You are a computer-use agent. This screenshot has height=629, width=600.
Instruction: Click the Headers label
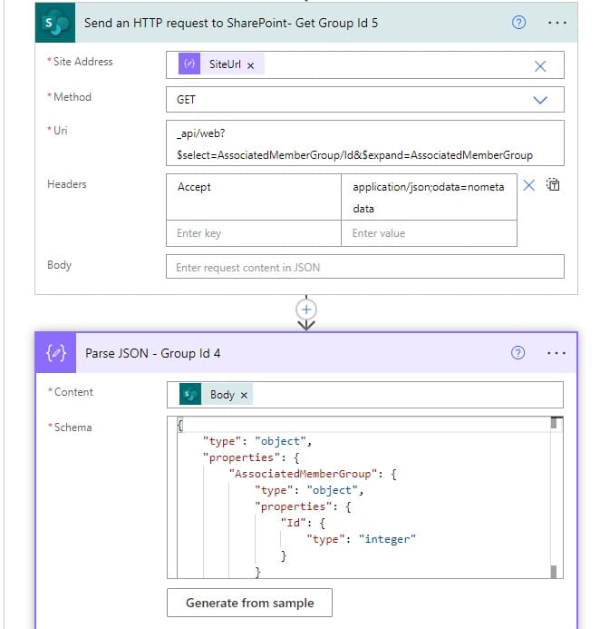(x=67, y=184)
